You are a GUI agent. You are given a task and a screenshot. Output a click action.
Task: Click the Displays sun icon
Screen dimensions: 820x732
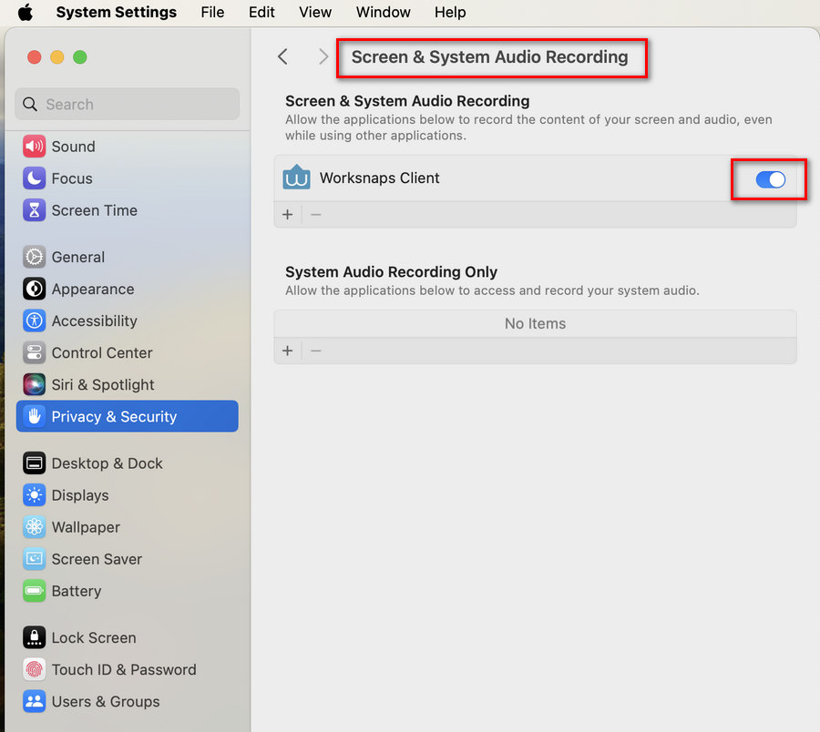(x=35, y=495)
